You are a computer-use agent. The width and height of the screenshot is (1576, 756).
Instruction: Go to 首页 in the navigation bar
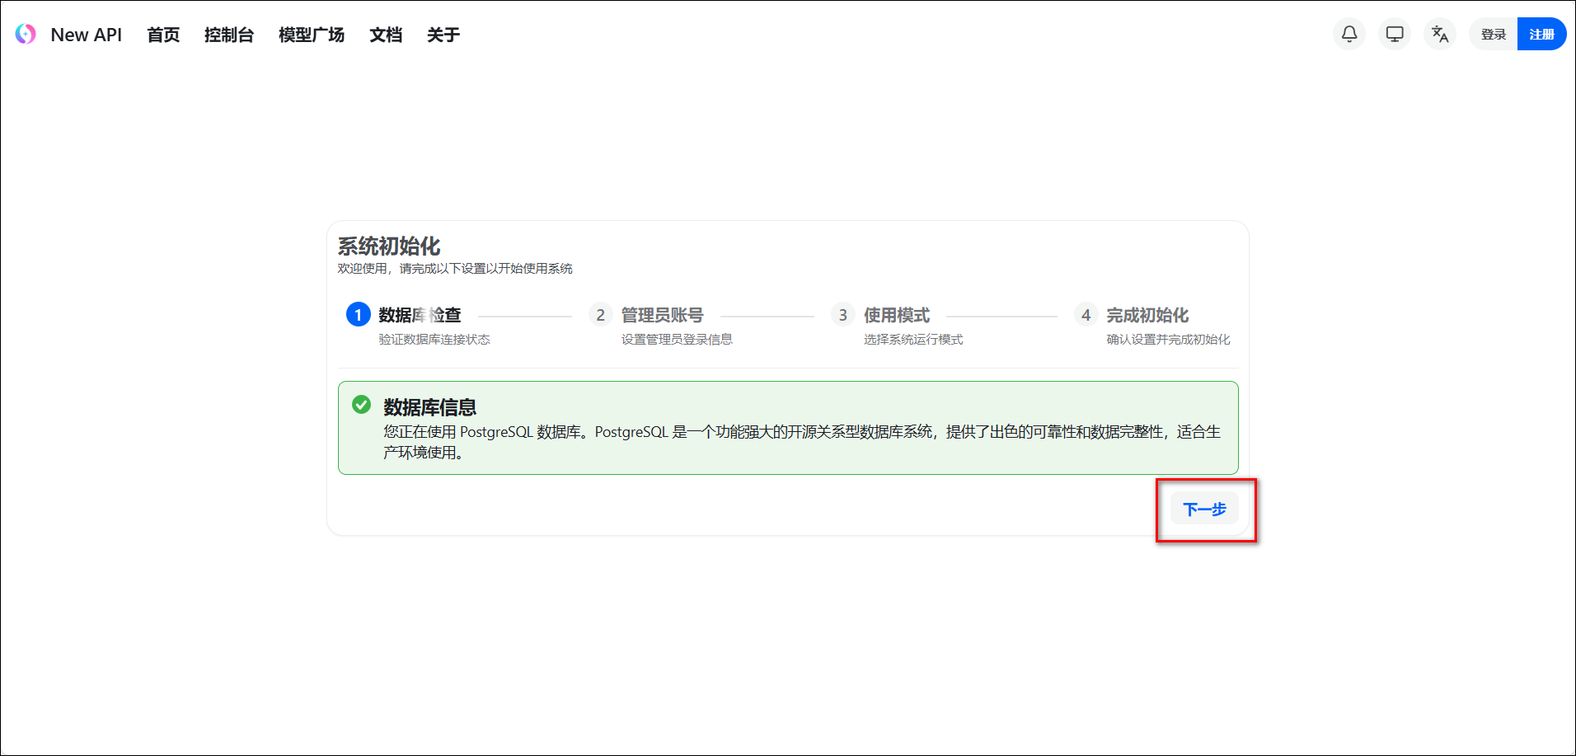[163, 35]
